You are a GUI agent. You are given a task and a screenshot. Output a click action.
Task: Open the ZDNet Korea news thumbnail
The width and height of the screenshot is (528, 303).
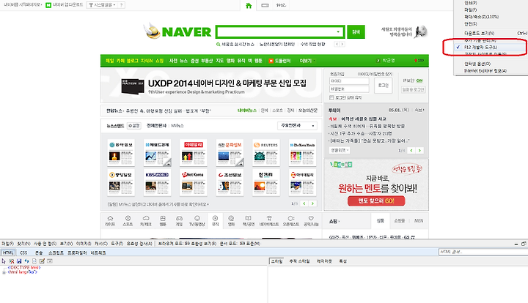194,183
